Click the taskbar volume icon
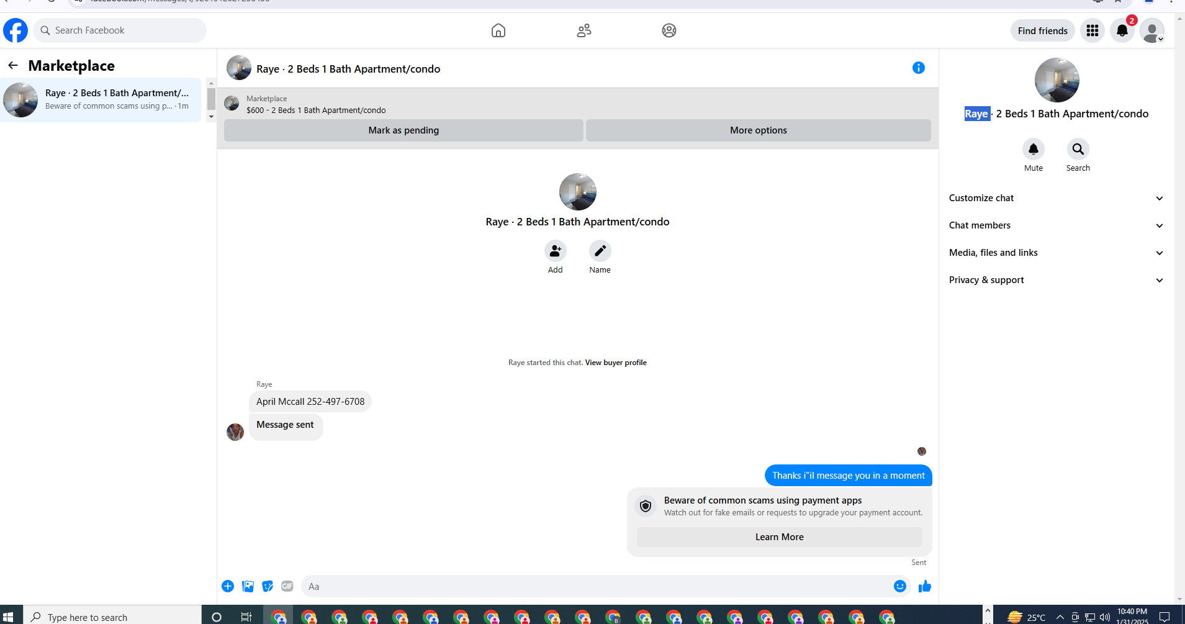Image resolution: width=1185 pixels, height=624 pixels. [x=1105, y=617]
